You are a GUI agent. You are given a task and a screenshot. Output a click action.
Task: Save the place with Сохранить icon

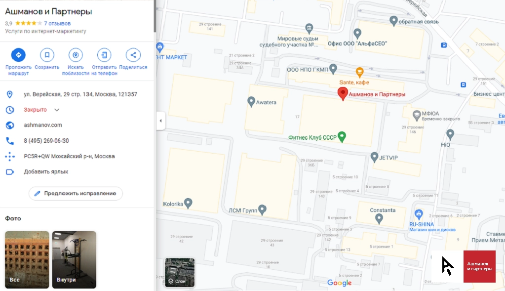tap(47, 55)
